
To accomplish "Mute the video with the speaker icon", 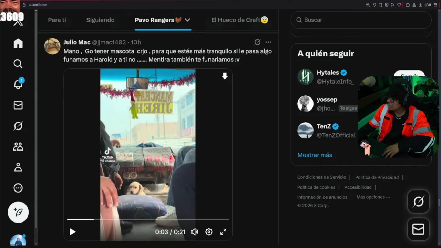I will click(194, 232).
